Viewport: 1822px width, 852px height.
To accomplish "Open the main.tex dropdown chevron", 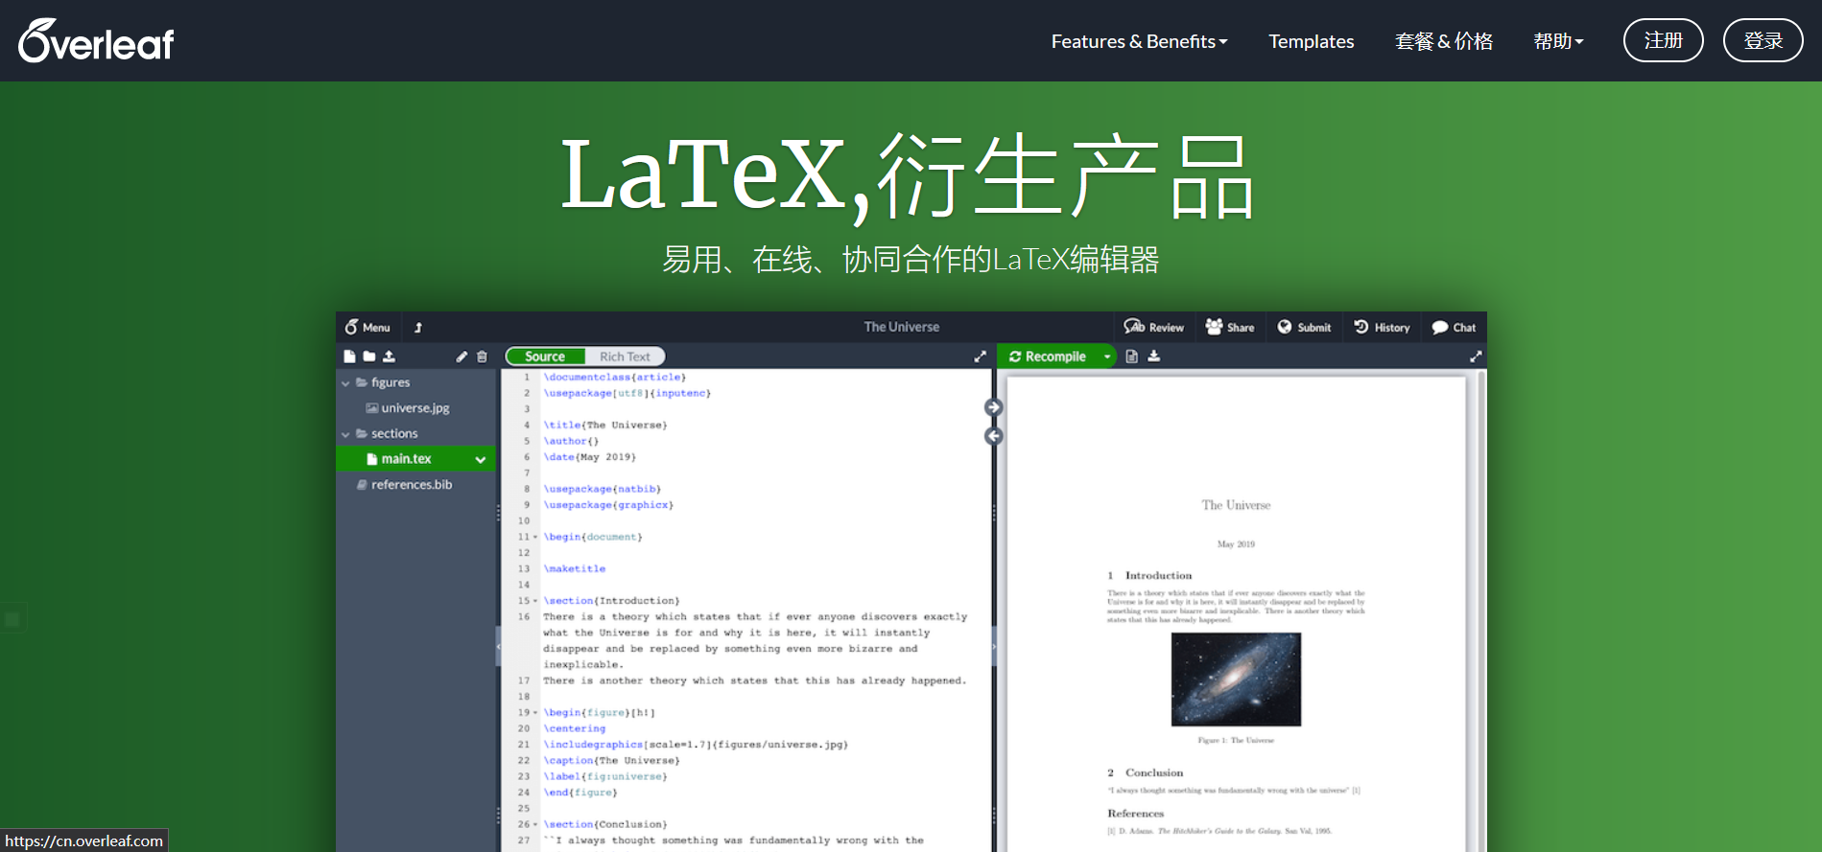I will pyautogui.click(x=481, y=459).
